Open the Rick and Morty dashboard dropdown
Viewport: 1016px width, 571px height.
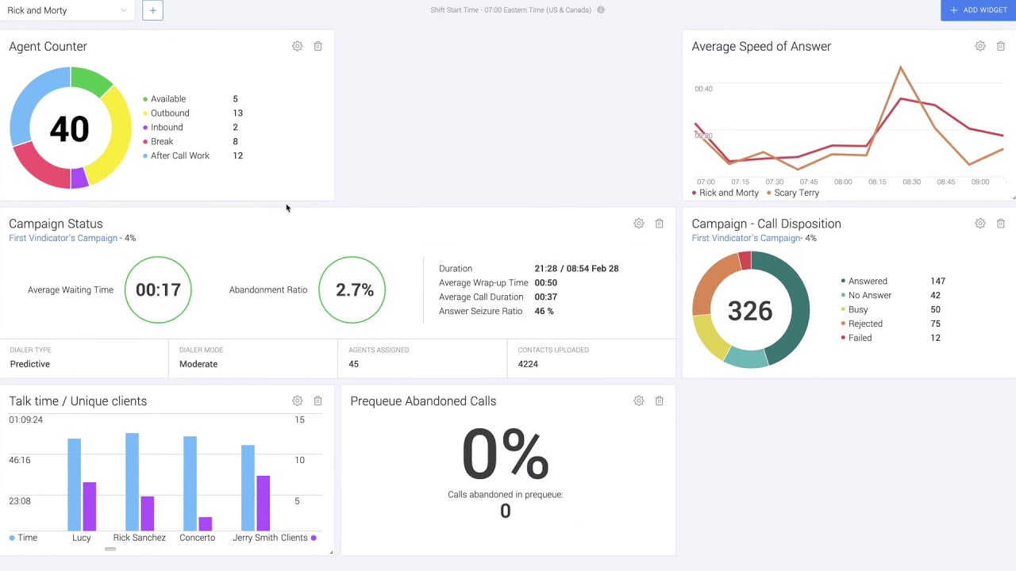67,10
